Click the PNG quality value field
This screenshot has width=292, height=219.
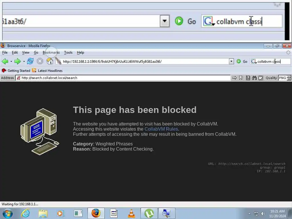[x=283, y=78]
